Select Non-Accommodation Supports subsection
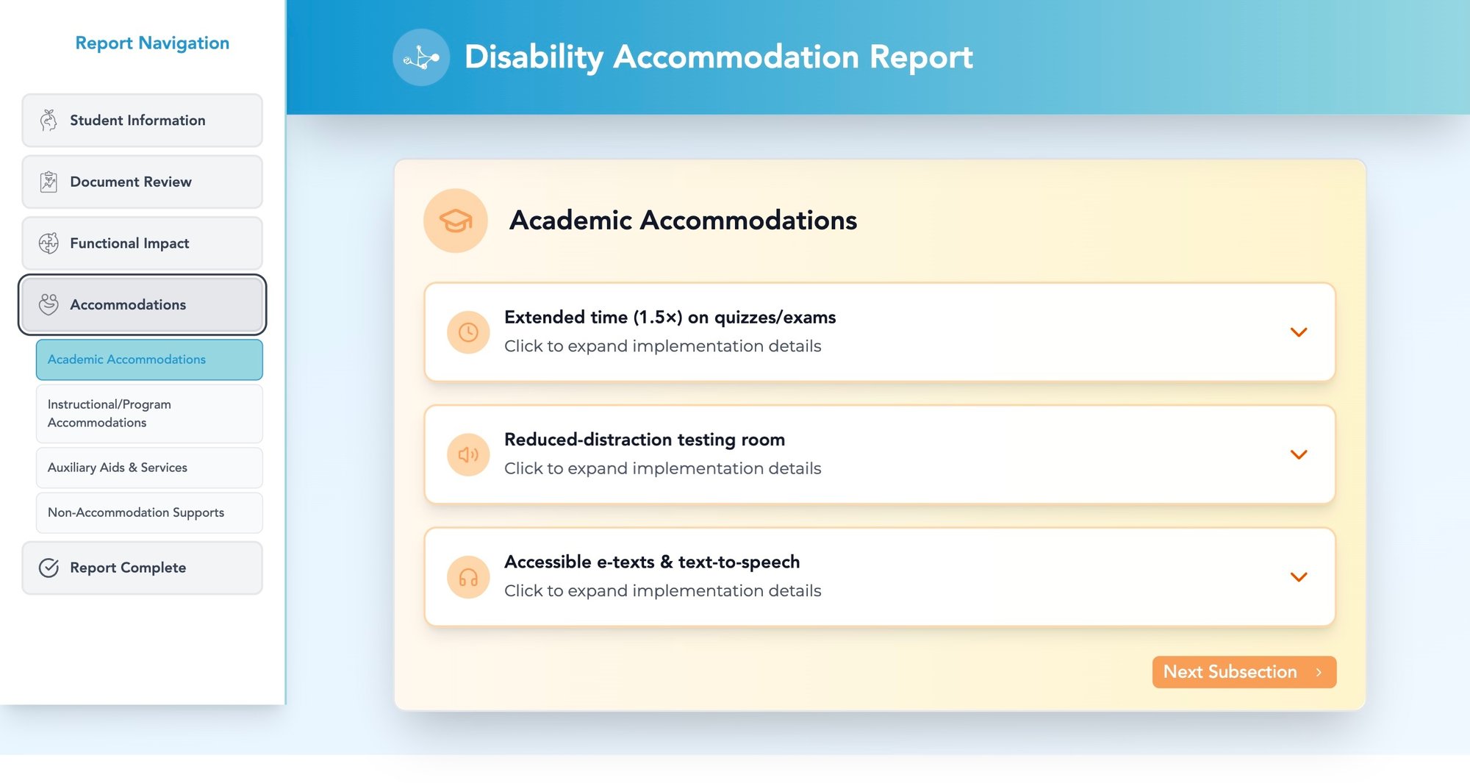This screenshot has height=783, width=1470. click(x=149, y=512)
